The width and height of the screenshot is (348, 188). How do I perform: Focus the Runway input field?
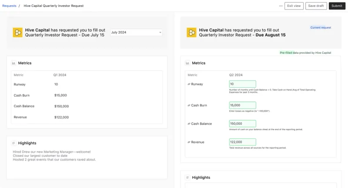click(242, 84)
